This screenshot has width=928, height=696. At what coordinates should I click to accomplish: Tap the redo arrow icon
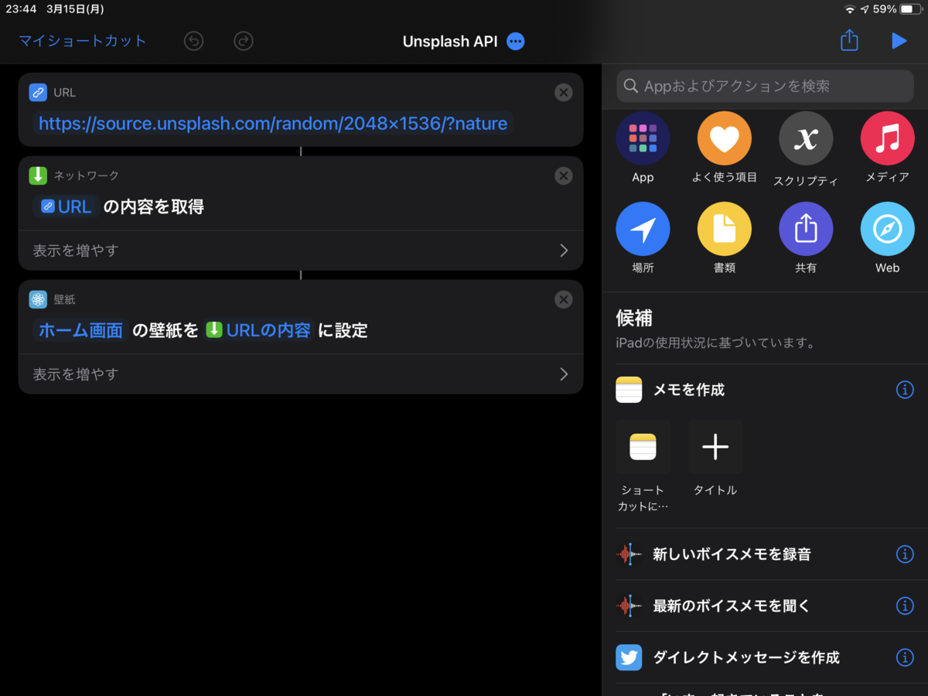[244, 41]
